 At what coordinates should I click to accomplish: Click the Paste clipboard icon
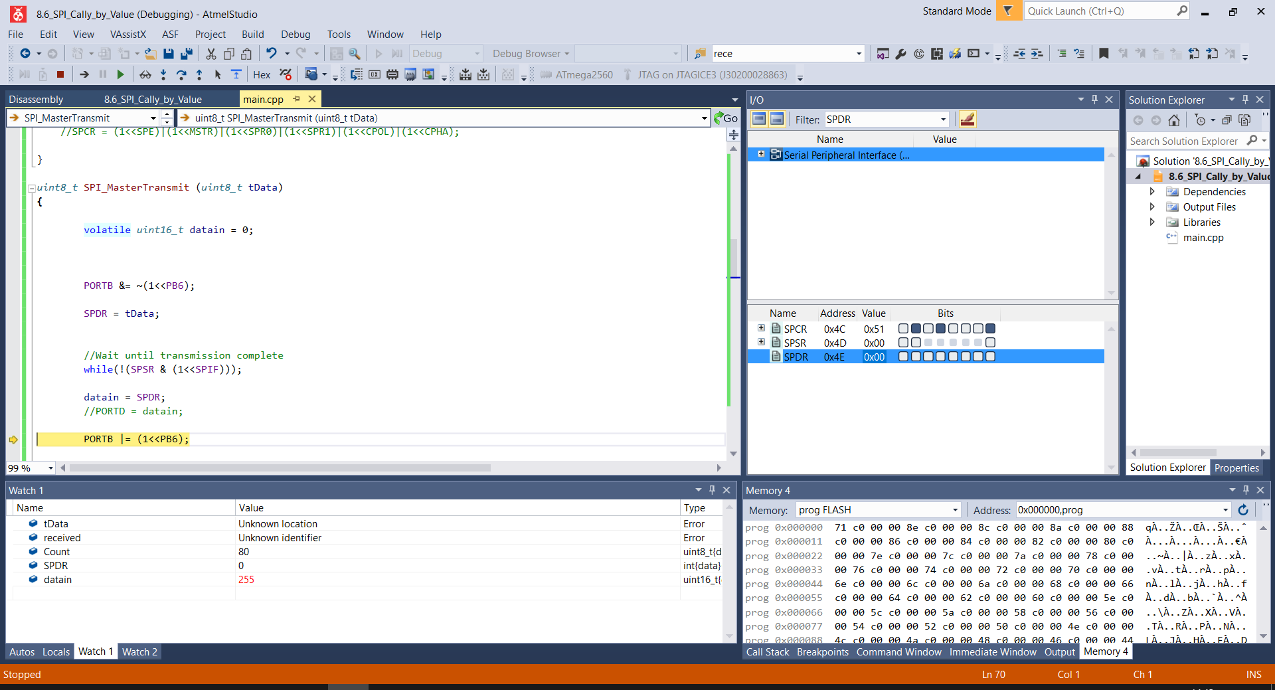coord(247,54)
